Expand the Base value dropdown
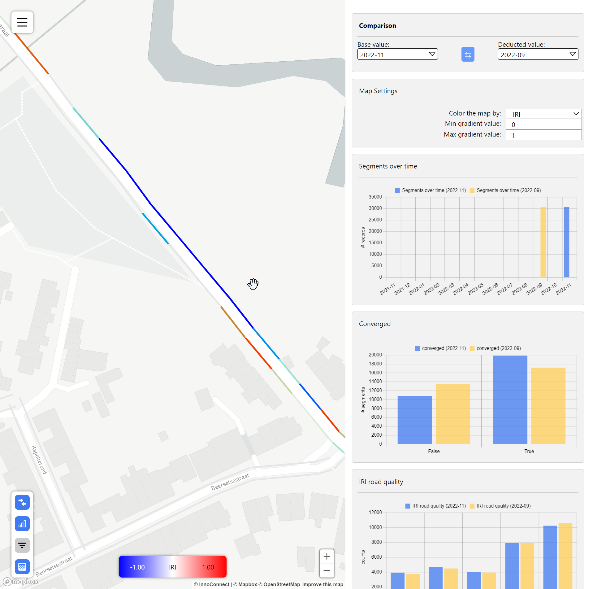 pyautogui.click(x=397, y=55)
